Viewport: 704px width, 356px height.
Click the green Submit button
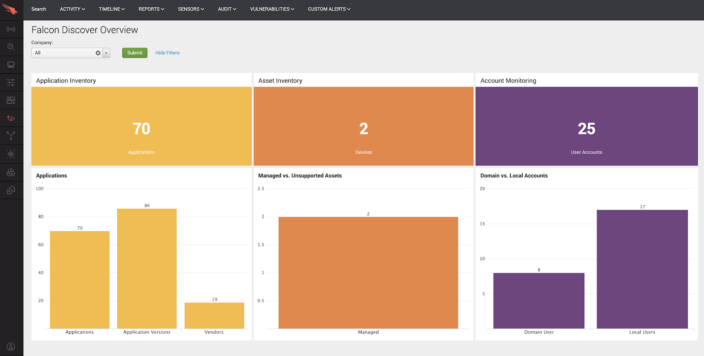click(135, 53)
